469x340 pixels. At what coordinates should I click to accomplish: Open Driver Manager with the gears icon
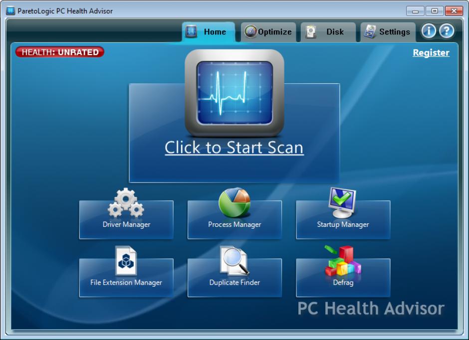126,204
